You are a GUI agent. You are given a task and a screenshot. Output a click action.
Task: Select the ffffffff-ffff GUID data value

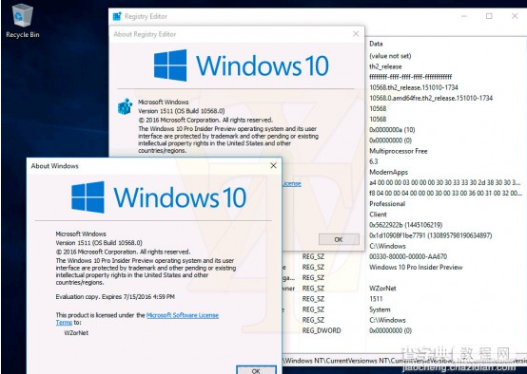pyautogui.click(x=410, y=77)
